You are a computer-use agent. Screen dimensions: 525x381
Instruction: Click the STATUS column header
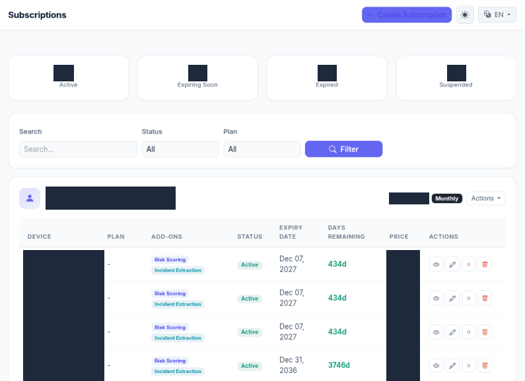click(250, 236)
